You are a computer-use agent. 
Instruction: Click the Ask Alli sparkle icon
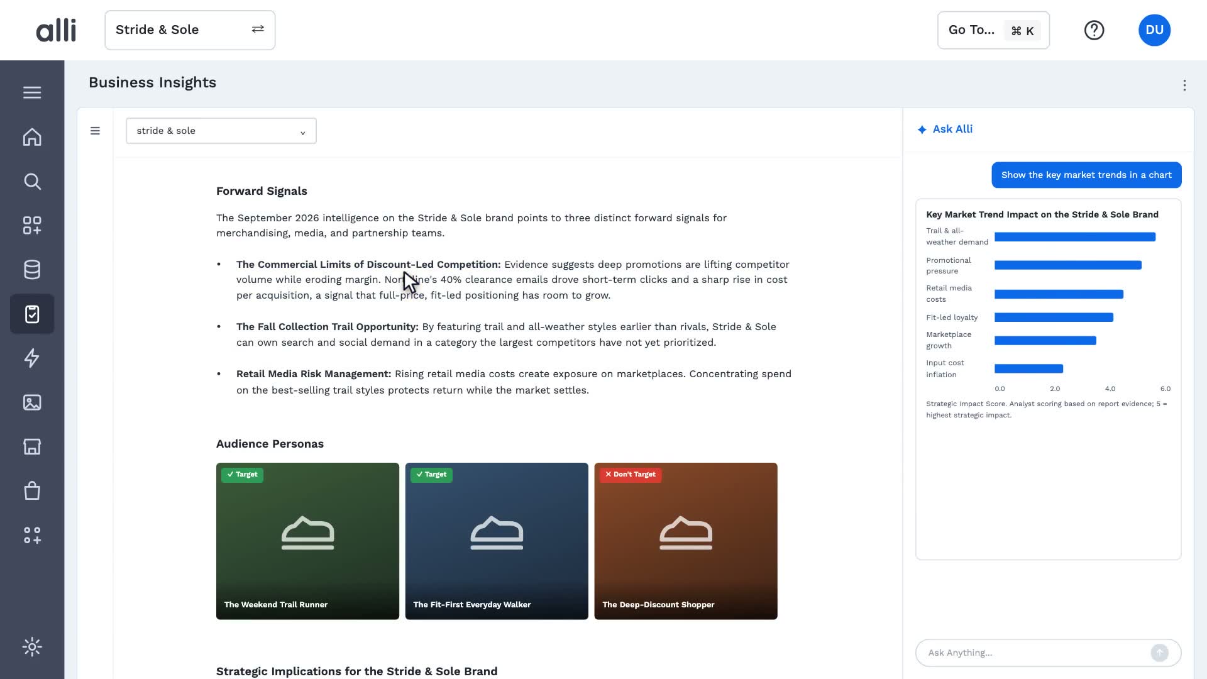click(922, 130)
